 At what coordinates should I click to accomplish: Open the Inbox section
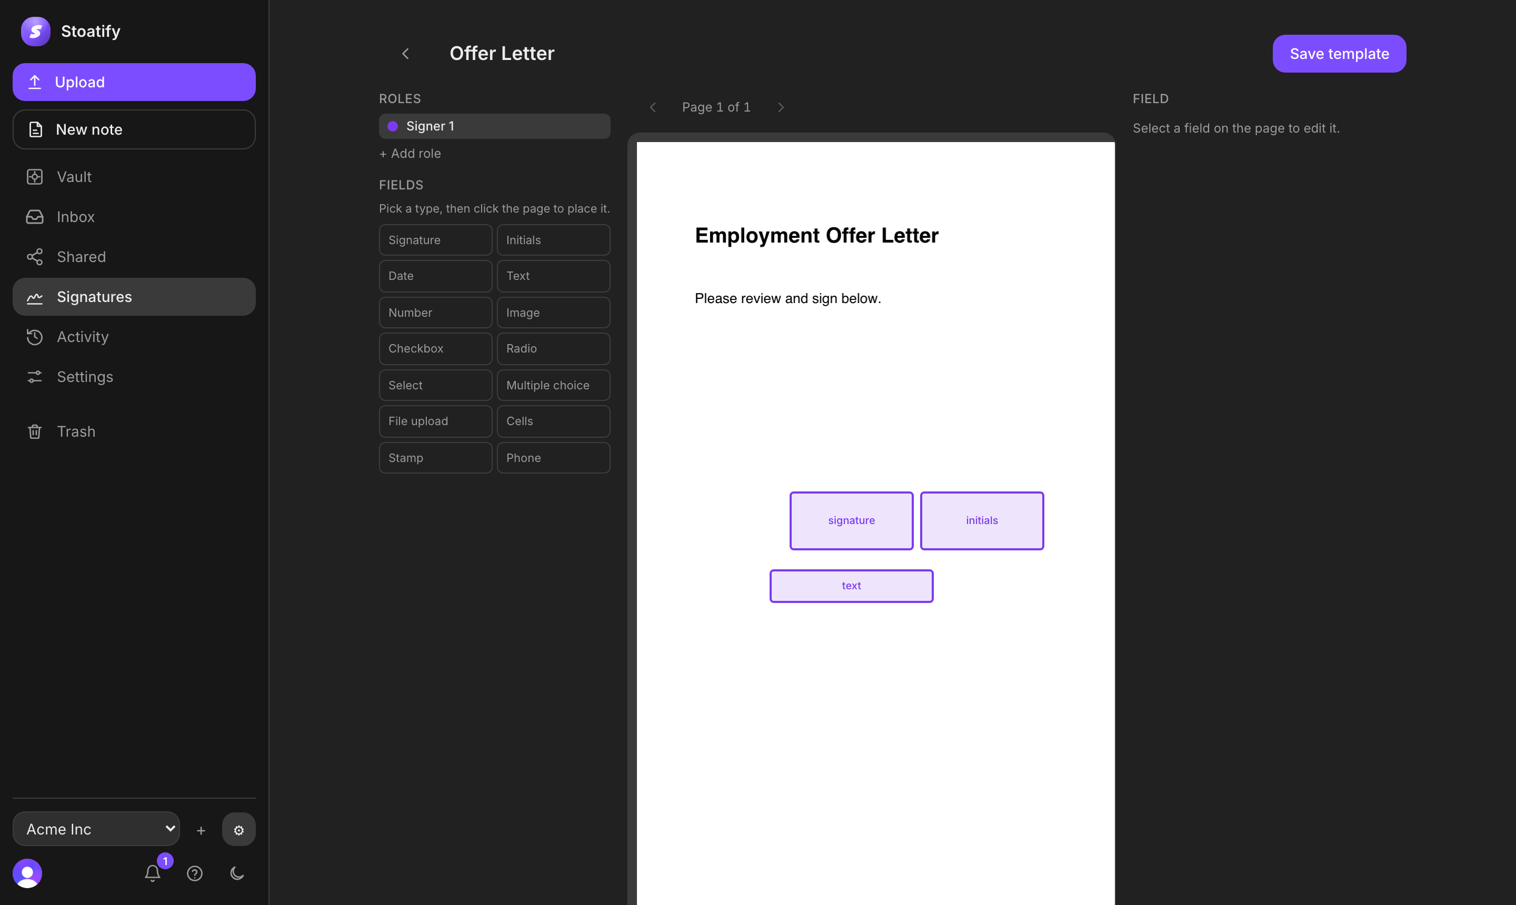pos(134,216)
